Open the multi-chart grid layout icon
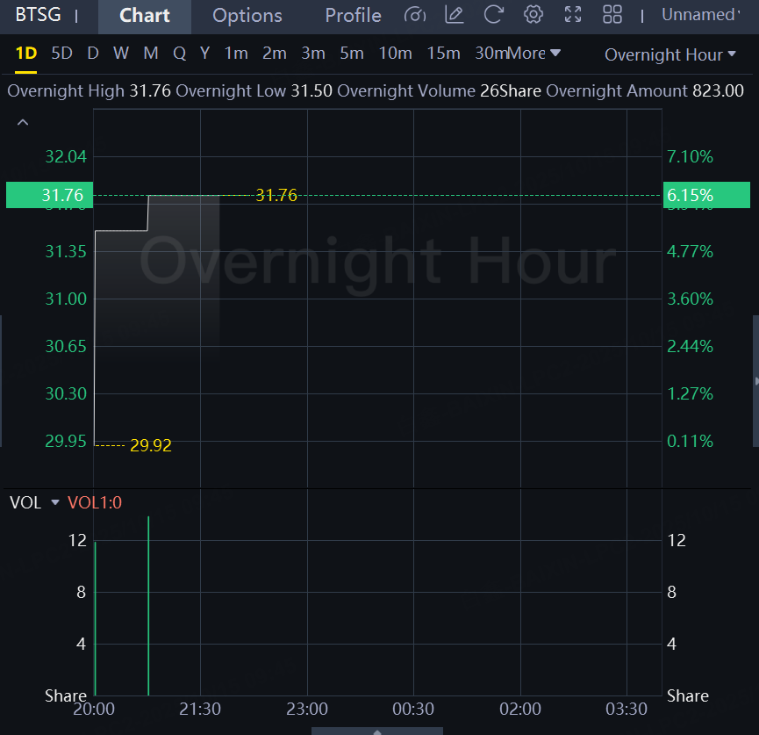 (612, 15)
